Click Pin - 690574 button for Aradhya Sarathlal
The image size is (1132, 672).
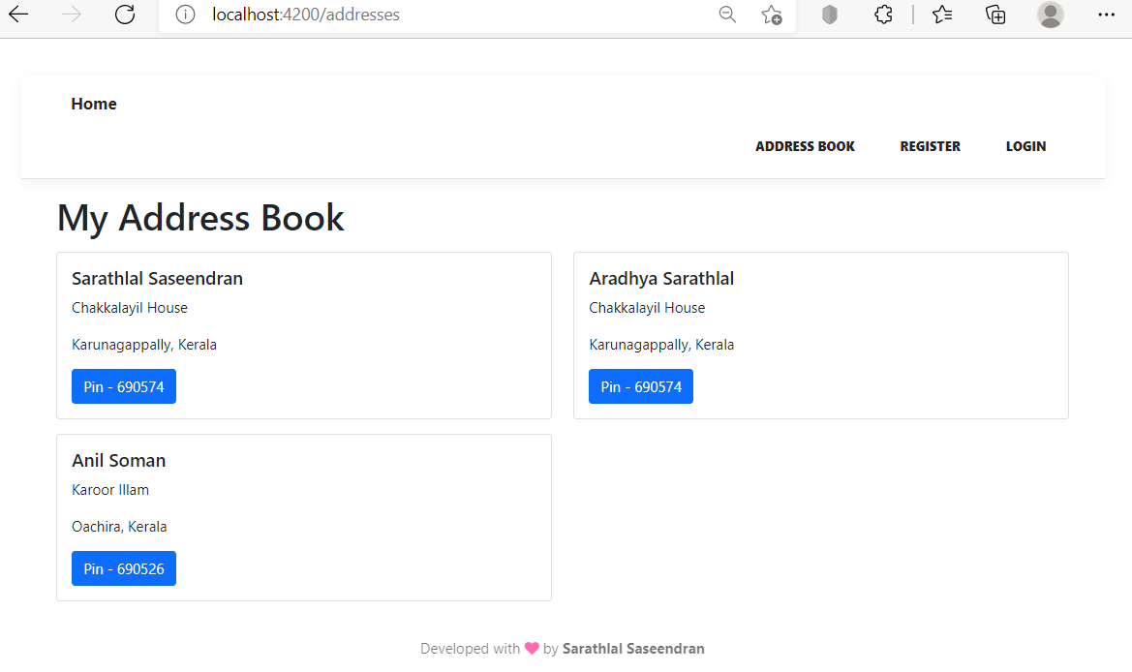click(641, 387)
